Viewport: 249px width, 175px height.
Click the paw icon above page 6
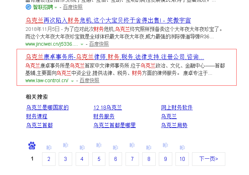(115, 147)
